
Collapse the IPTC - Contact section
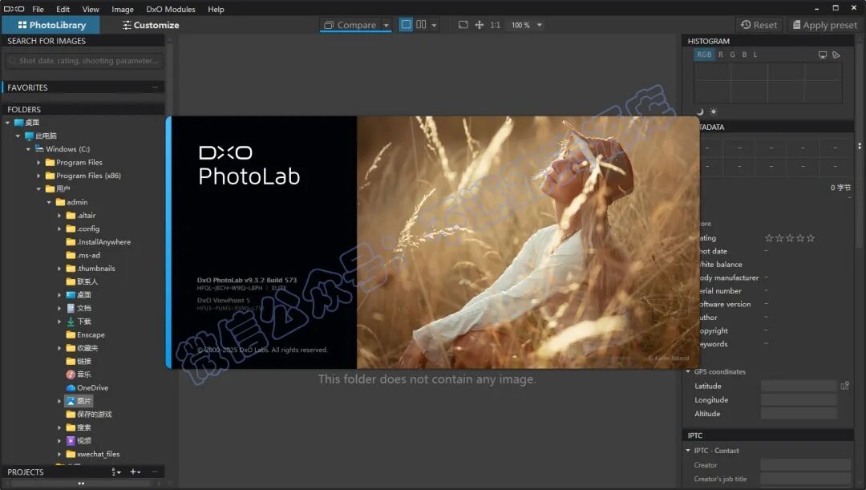[x=688, y=450]
